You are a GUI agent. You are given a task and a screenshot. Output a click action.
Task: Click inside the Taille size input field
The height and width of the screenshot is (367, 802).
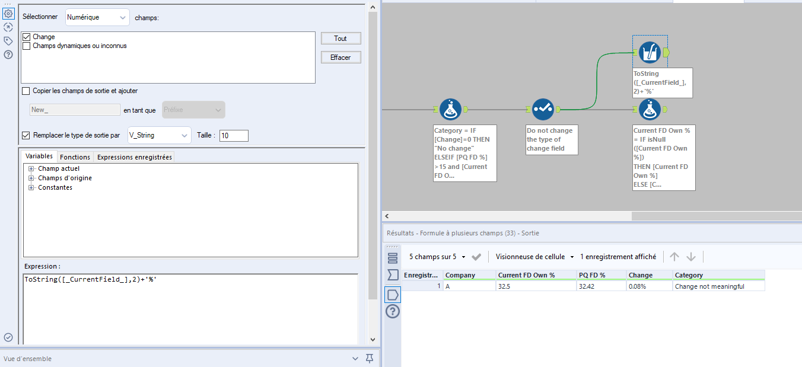coord(234,135)
